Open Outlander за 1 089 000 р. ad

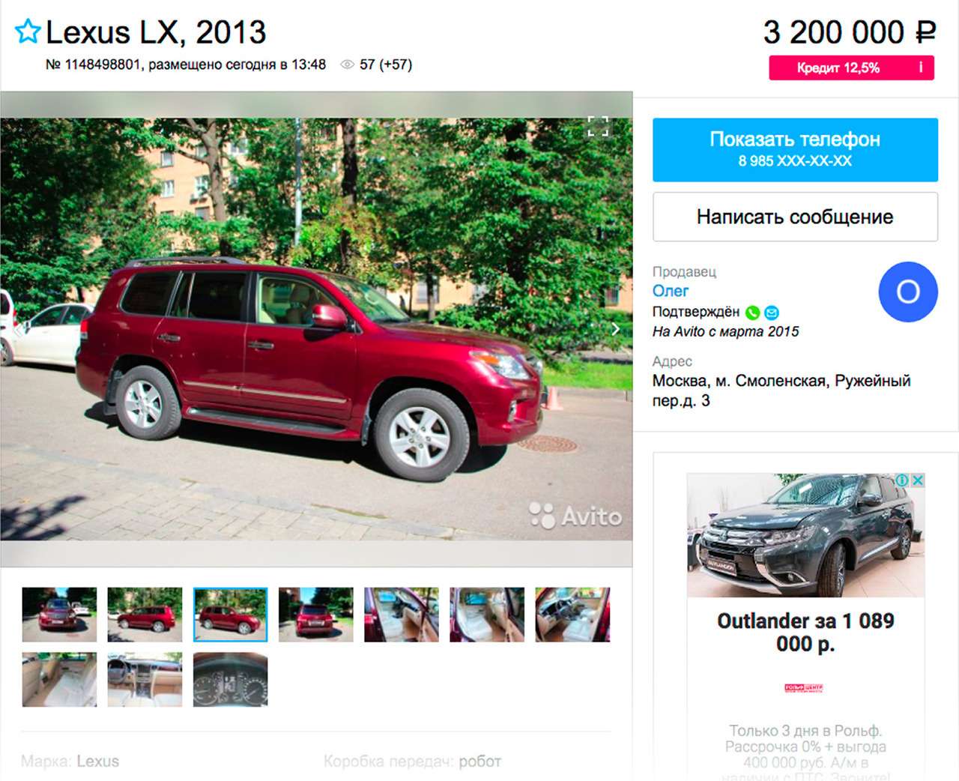(805, 632)
